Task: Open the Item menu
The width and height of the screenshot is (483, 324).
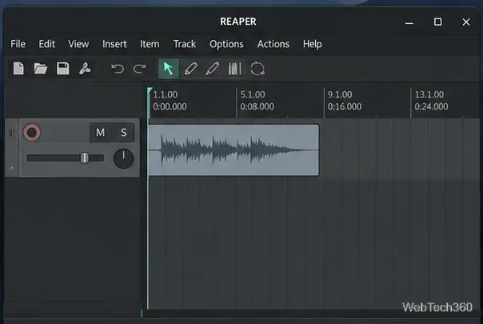Action: (150, 44)
